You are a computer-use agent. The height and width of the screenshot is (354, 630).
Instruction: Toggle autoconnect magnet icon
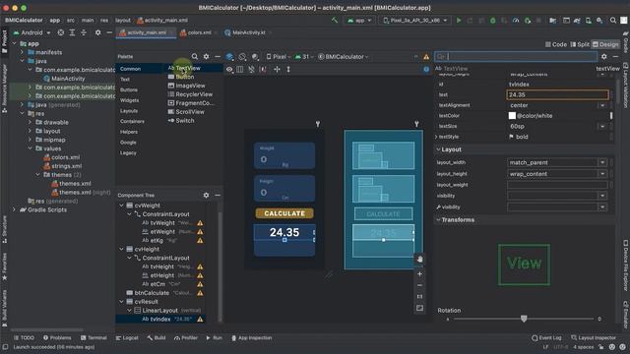(252, 69)
